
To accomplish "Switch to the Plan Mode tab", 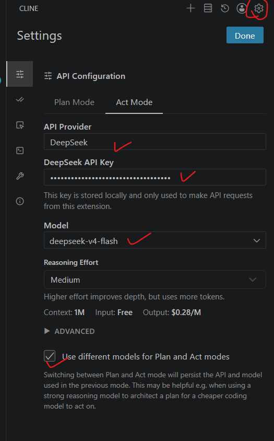I will pyautogui.click(x=74, y=102).
